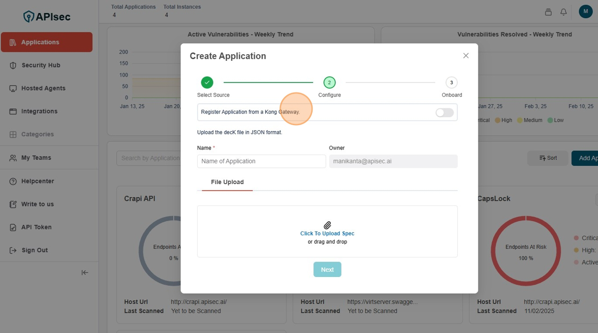Click the Select Source step circle
The width and height of the screenshot is (598, 333).
pos(207,83)
